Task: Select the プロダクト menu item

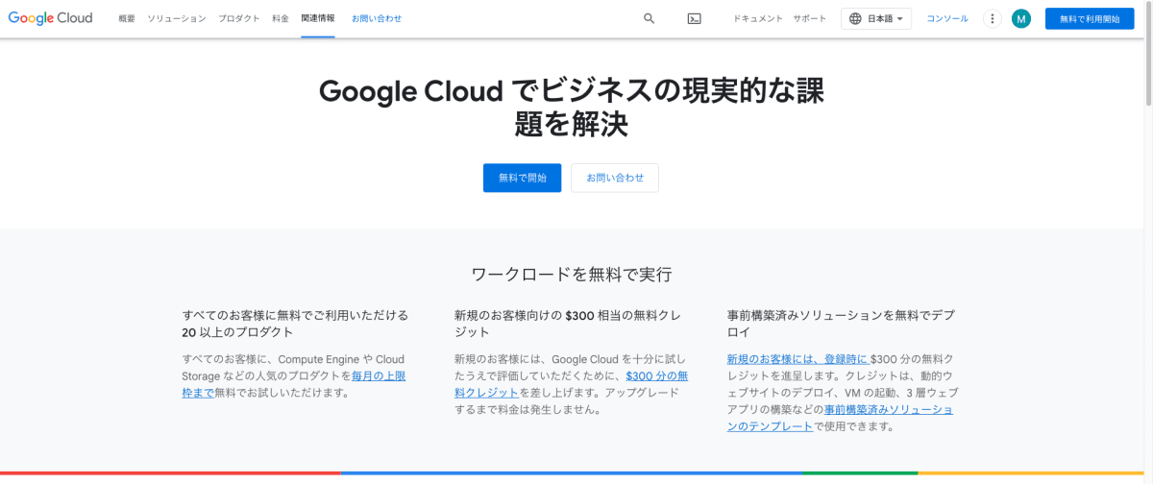Action: 238,18
